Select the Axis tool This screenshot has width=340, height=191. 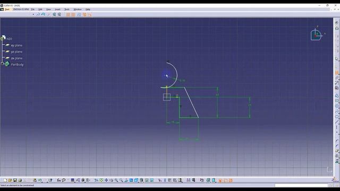coord(337,127)
